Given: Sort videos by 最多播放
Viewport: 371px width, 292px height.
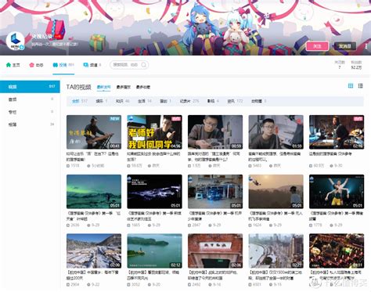Looking at the screenshot, I should click(124, 87).
